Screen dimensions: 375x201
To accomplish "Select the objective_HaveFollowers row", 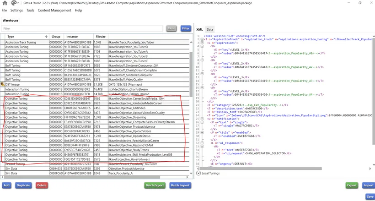I will coord(95,159).
